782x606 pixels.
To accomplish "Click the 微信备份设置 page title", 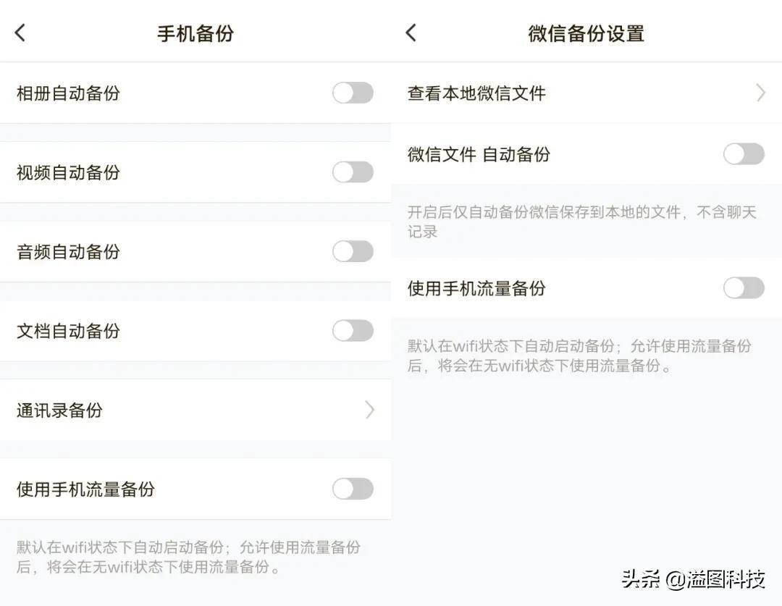I will (x=586, y=33).
